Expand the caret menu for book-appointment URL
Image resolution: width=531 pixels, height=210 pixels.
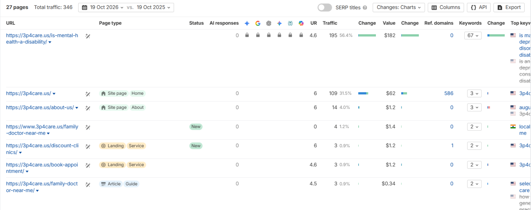(x=27, y=172)
